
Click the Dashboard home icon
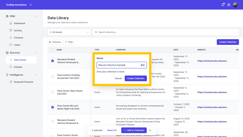[x=11, y=23]
